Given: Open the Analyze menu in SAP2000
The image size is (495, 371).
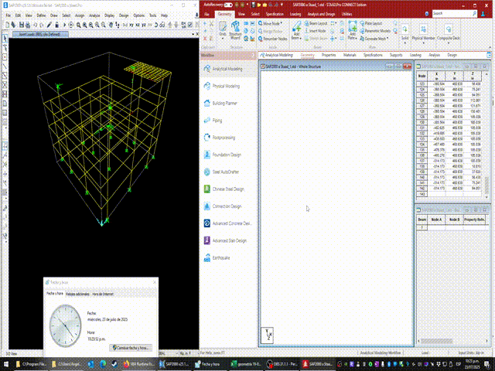Looking at the screenshot, I should 94,15.
